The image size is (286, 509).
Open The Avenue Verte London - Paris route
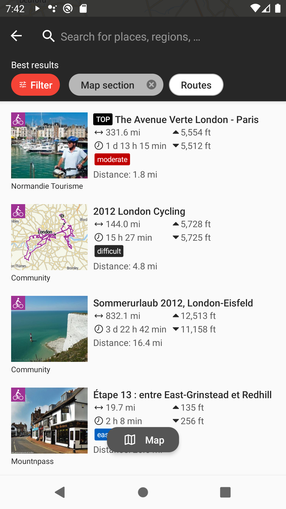tap(186, 120)
